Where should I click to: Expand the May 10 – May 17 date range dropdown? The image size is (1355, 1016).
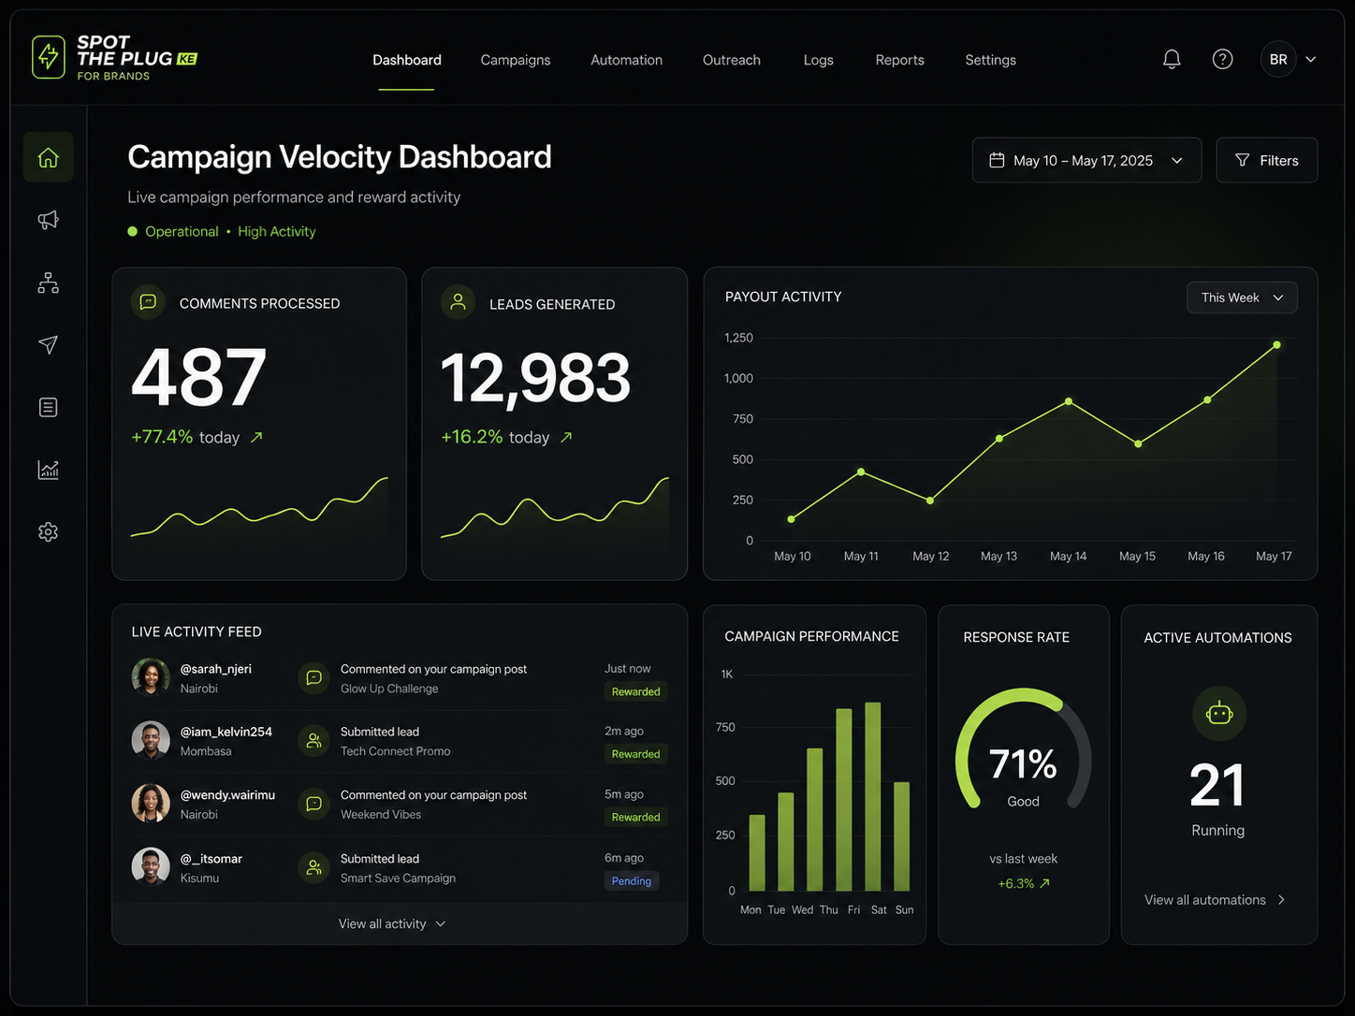point(1086,160)
